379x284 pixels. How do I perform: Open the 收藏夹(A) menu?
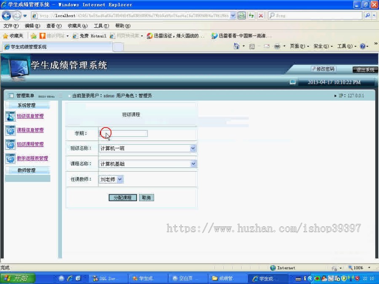[x=77, y=26]
